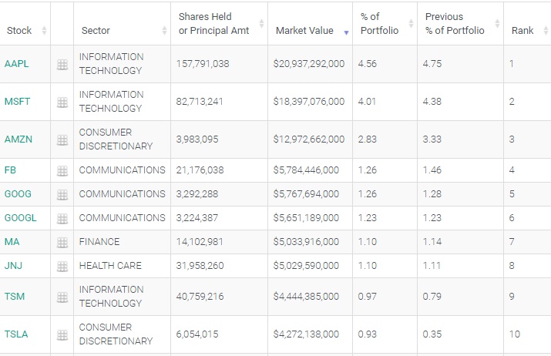Click the grid icon in the TSLA row
This screenshot has width=551, height=356.
click(x=62, y=334)
